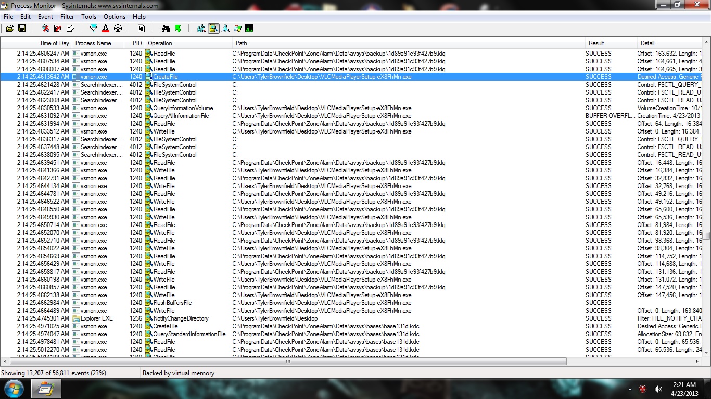
Task: Select the NotifyChangeDirectory operation
Action: [181, 318]
